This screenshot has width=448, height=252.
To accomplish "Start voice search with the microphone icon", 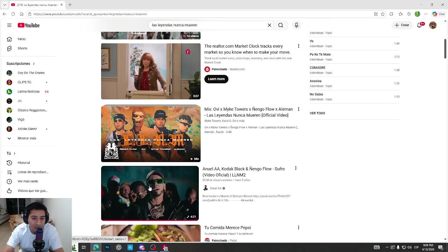I will [296, 25].
